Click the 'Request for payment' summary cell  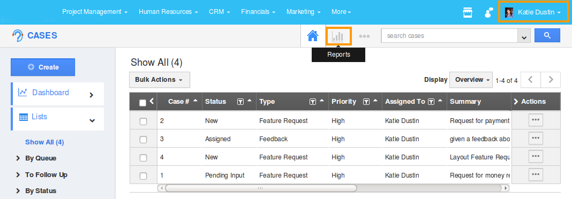click(479, 121)
